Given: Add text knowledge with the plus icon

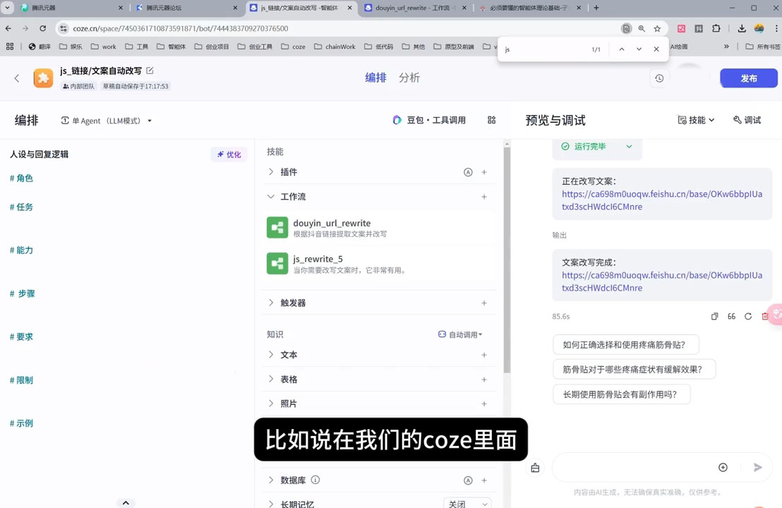Looking at the screenshot, I should 483,355.
